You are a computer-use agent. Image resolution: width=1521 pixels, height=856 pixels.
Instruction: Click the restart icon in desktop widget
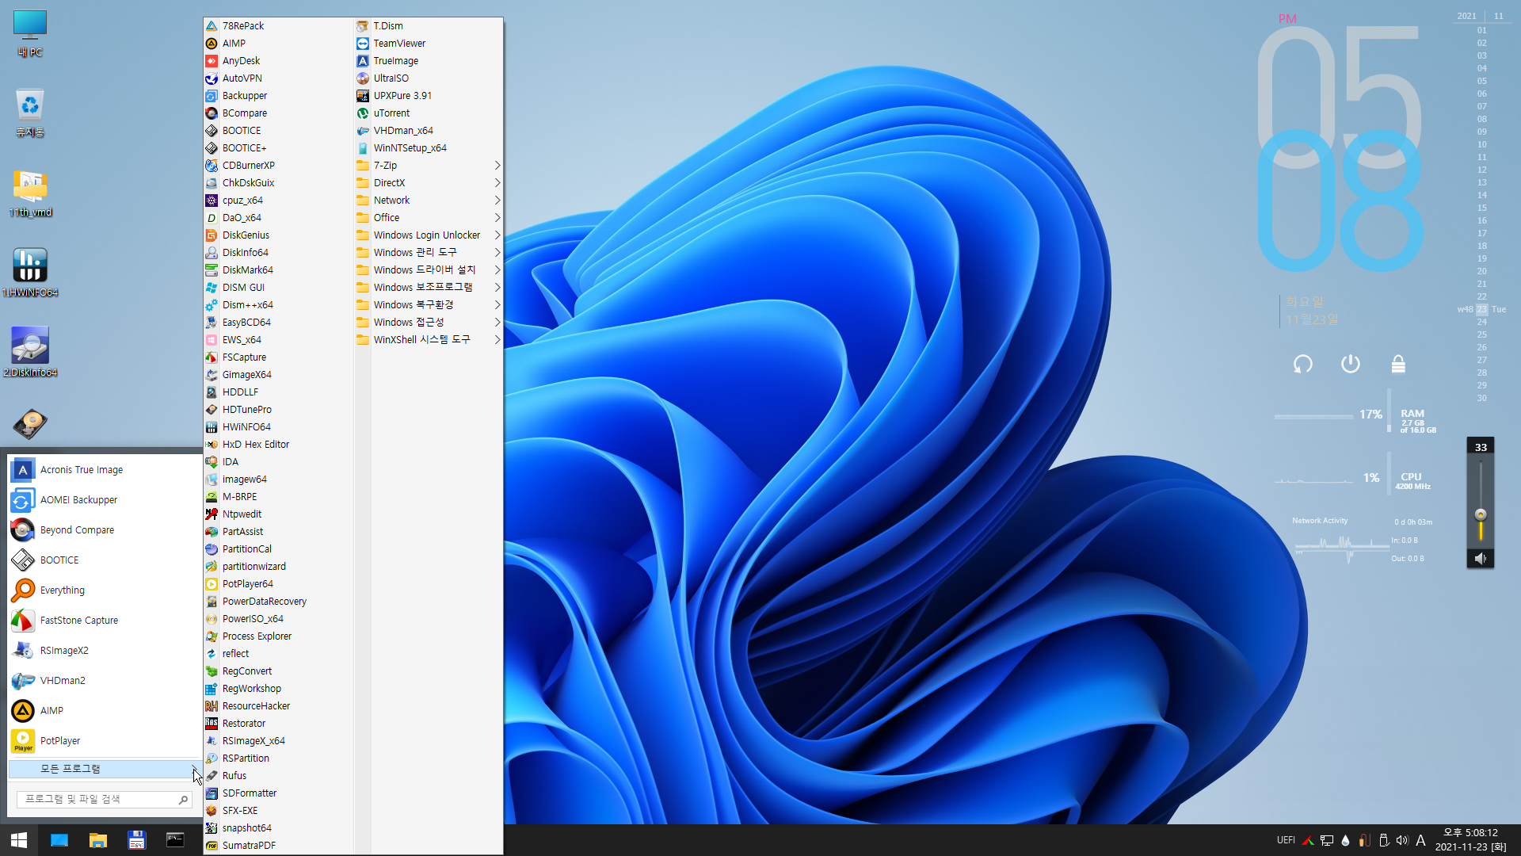[1303, 364]
